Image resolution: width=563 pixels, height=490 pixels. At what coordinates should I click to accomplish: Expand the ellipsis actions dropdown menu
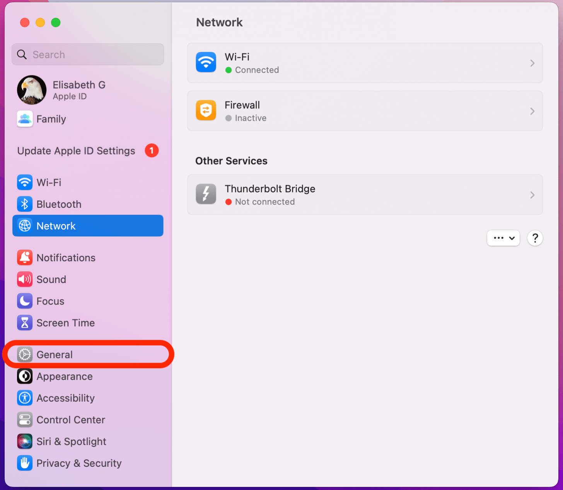[x=503, y=238]
